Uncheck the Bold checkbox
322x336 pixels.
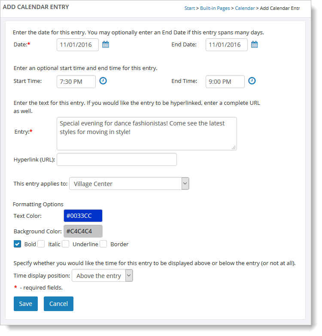tap(17, 244)
